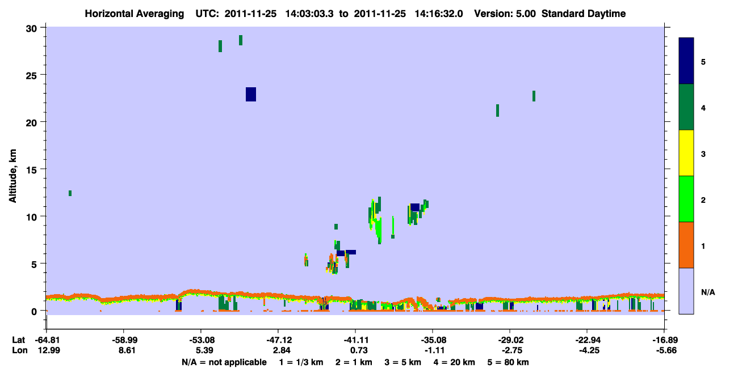Click the 30 altitude tick label
738x378 pixels.
pos(32,28)
